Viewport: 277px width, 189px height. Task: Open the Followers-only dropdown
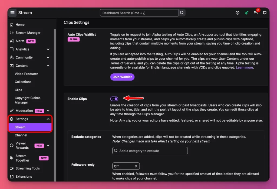click(126, 166)
